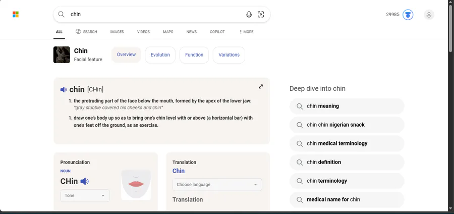Open the account profile icon

[x=429, y=15]
